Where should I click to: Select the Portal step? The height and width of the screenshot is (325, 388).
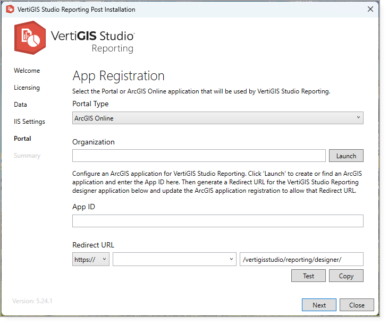[x=22, y=139]
